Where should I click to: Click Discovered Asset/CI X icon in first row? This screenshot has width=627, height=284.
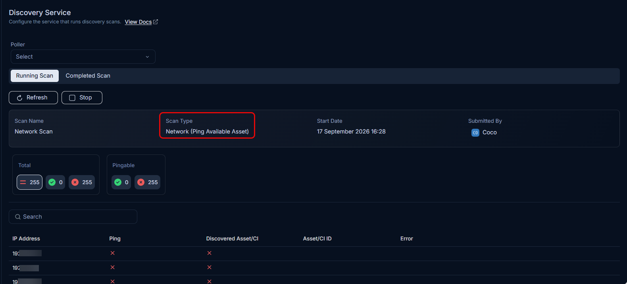coord(210,253)
